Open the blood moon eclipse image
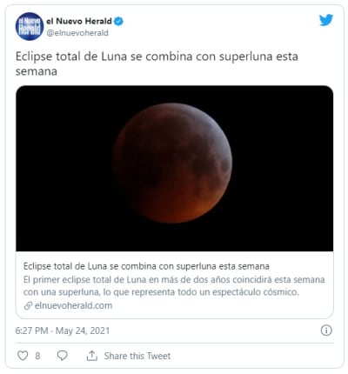The width and height of the screenshot is (348, 374). pyautogui.click(x=175, y=169)
